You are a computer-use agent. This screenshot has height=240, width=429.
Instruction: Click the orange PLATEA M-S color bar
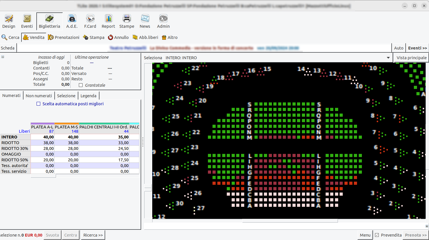coord(67,124)
